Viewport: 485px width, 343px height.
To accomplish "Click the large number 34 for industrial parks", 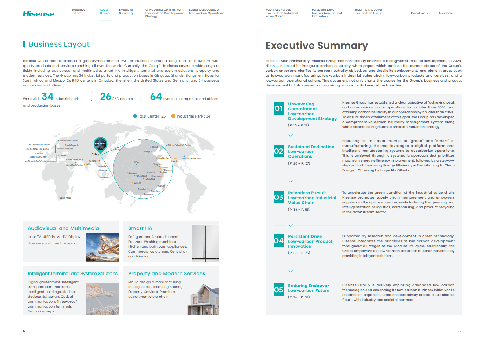I will click(47, 97).
